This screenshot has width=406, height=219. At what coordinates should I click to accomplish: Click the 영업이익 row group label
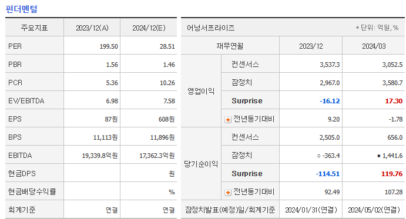(x=201, y=91)
